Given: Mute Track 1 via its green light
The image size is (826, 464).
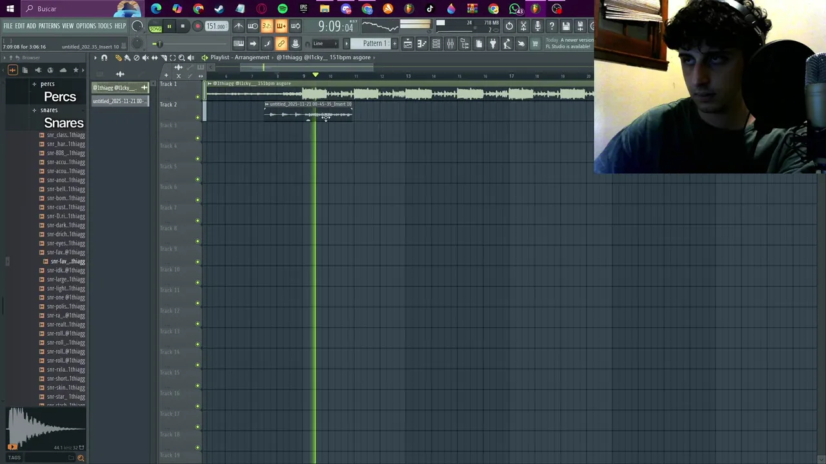Looking at the screenshot, I should pos(197,97).
